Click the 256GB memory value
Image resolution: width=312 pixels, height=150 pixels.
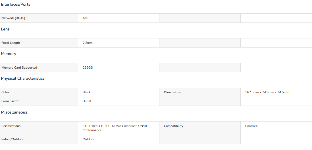(88, 67)
